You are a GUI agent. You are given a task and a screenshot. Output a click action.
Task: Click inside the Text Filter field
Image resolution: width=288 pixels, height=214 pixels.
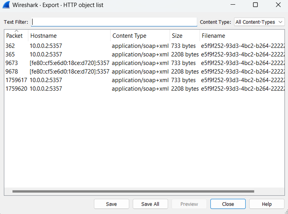(x=114, y=22)
